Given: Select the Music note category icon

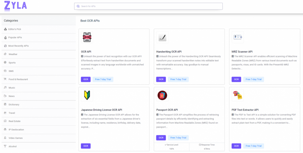Looking at the screenshot, I should click(5, 88).
